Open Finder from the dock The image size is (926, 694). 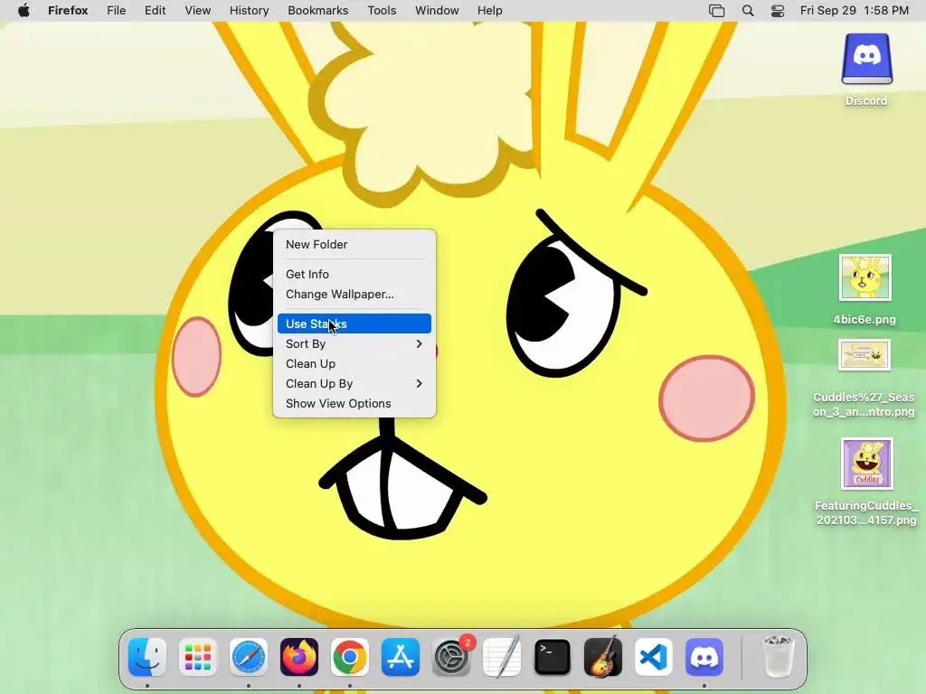point(147,657)
